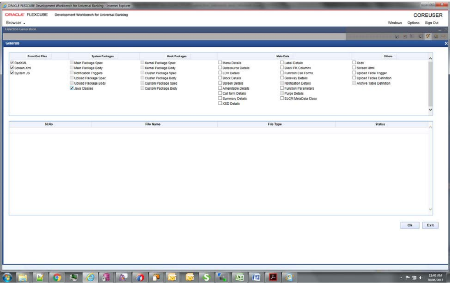
Task: Open Word from the taskbar
Action: coord(256,277)
